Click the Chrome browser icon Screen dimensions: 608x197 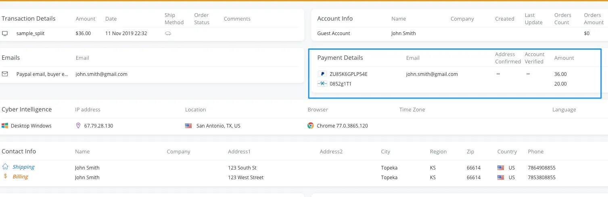[x=311, y=126]
